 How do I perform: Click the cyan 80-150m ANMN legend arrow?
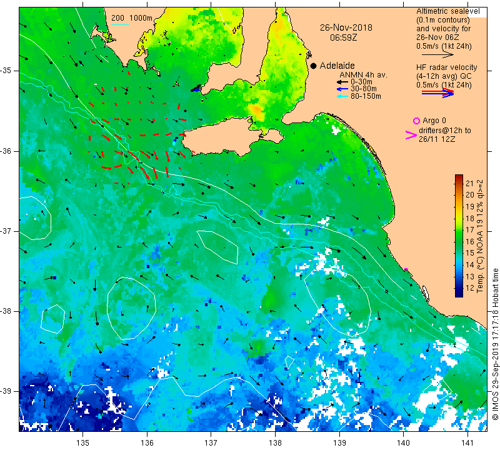pyautogui.click(x=342, y=96)
